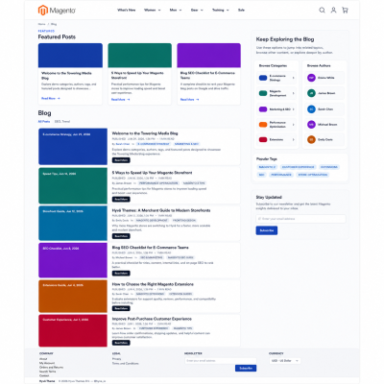
Task: Click the Orders and Returns footer link
Action: 51,368
